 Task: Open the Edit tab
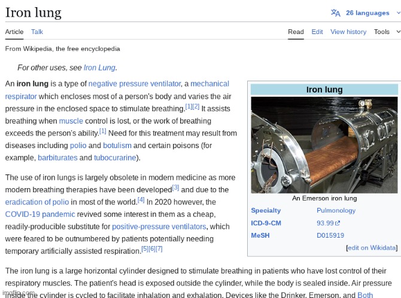[317, 32]
